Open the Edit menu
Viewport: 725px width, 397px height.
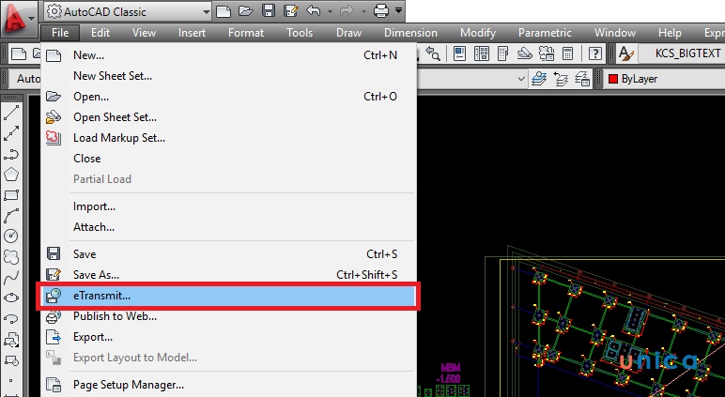100,33
